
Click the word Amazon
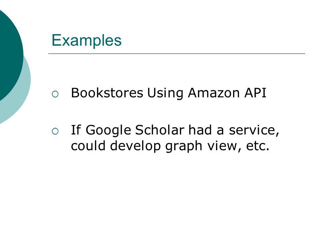click(x=214, y=93)
